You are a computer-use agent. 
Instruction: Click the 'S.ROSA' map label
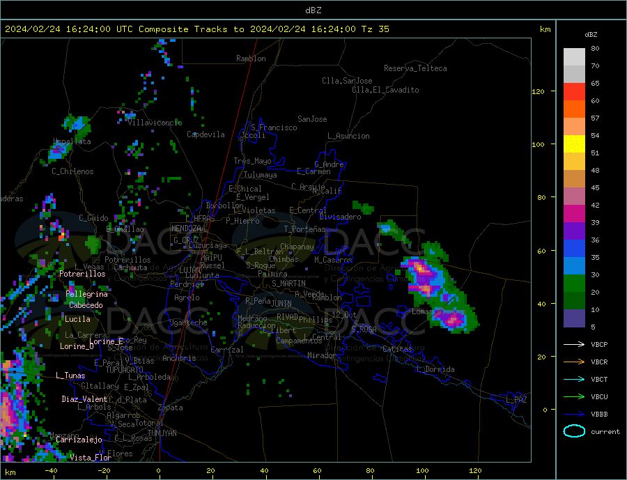[x=364, y=330]
